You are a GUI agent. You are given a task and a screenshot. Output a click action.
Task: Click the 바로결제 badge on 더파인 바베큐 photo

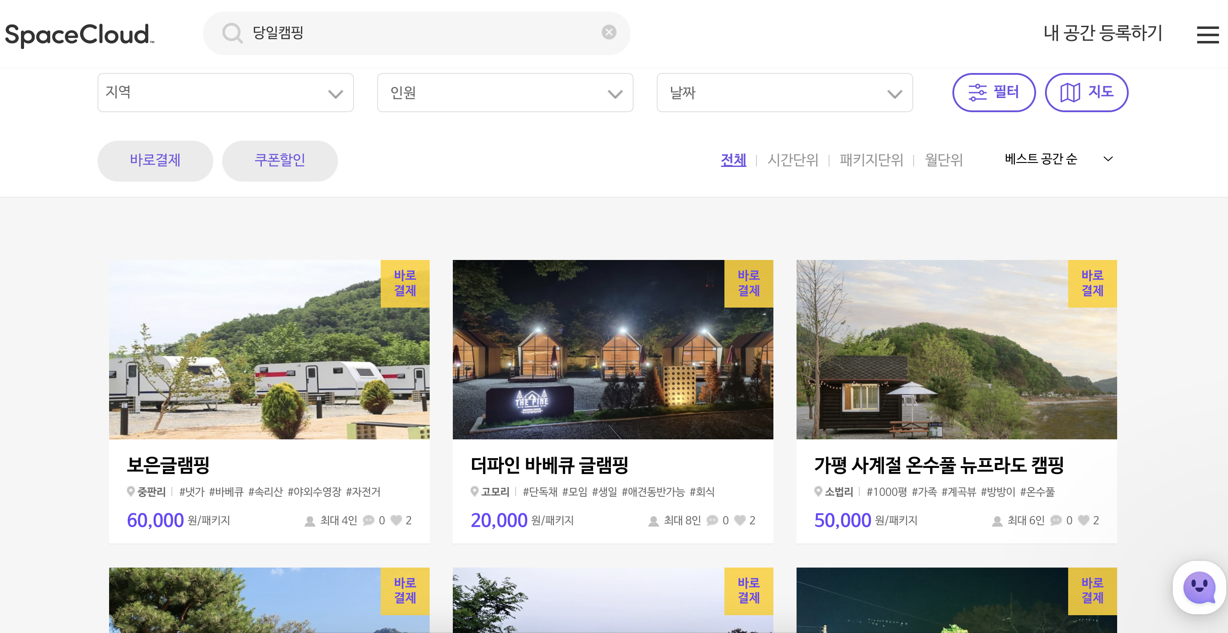[748, 284]
